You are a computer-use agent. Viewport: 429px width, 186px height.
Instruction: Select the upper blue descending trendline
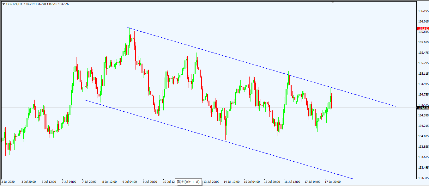(261, 67)
